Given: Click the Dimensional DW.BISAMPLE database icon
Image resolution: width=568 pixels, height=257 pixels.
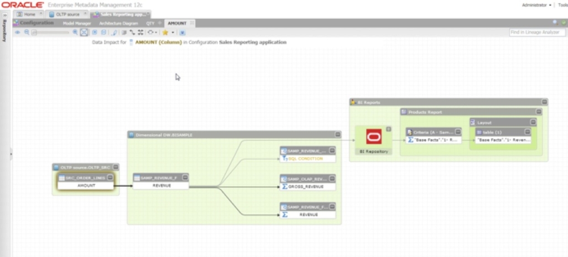Looking at the screenshot, I should point(131,135).
